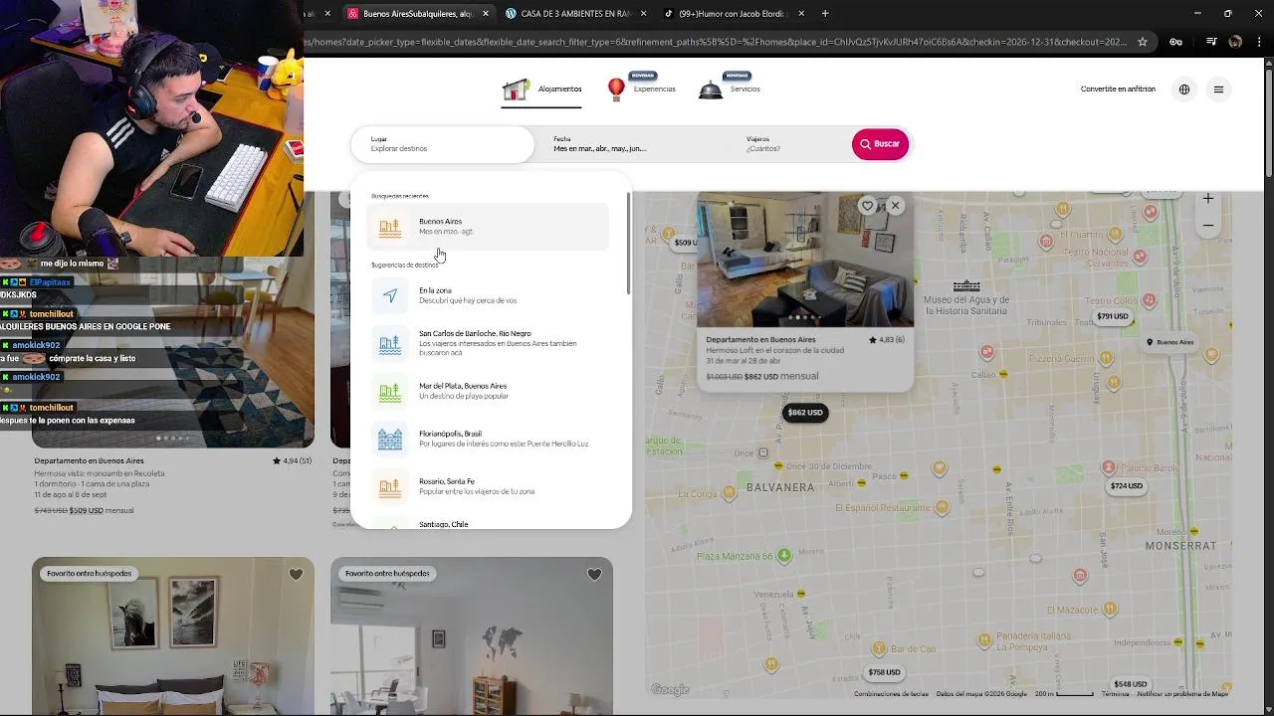Choose Florianópolis, Brasil suggestion
Screen dimensions: 1274x716
click(x=488, y=439)
